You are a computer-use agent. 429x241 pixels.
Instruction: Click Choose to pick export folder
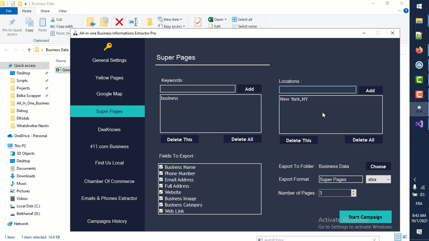coord(378,167)
